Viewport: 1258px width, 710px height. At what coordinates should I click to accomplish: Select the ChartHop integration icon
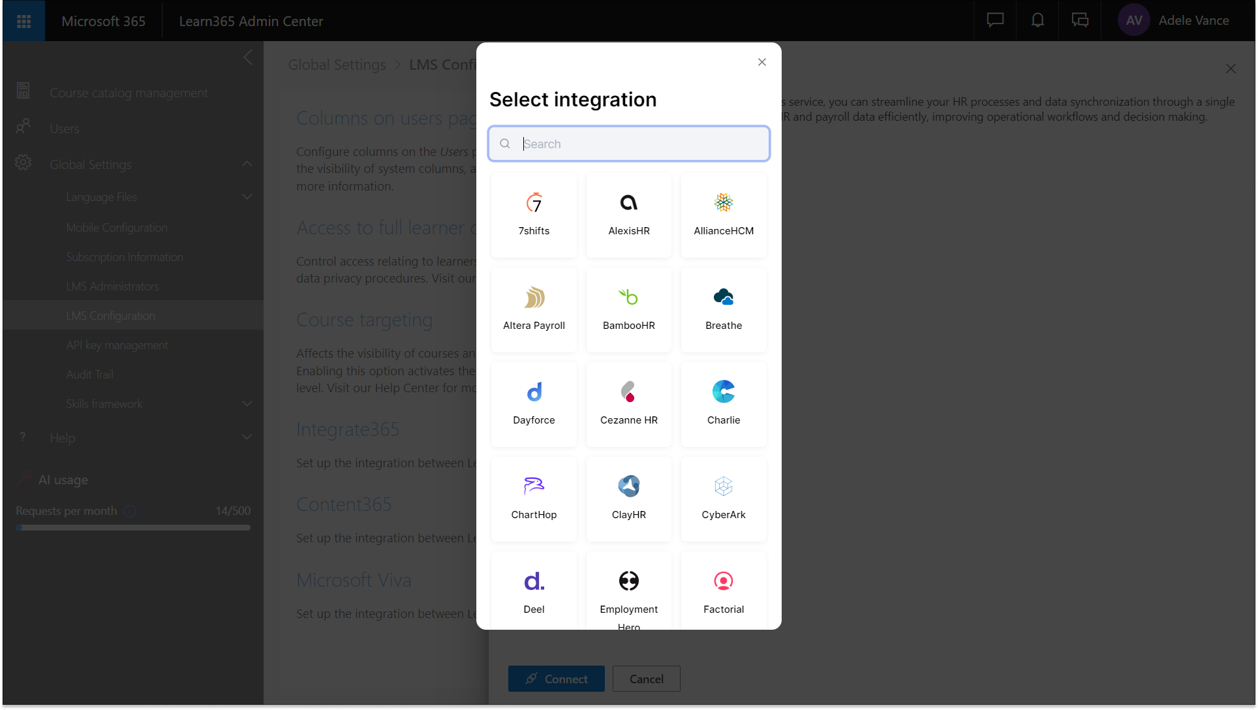tap(534, 486)
